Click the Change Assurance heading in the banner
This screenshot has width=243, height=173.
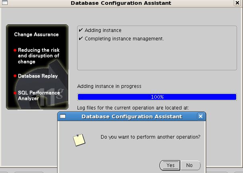click(x=36, y=34)
